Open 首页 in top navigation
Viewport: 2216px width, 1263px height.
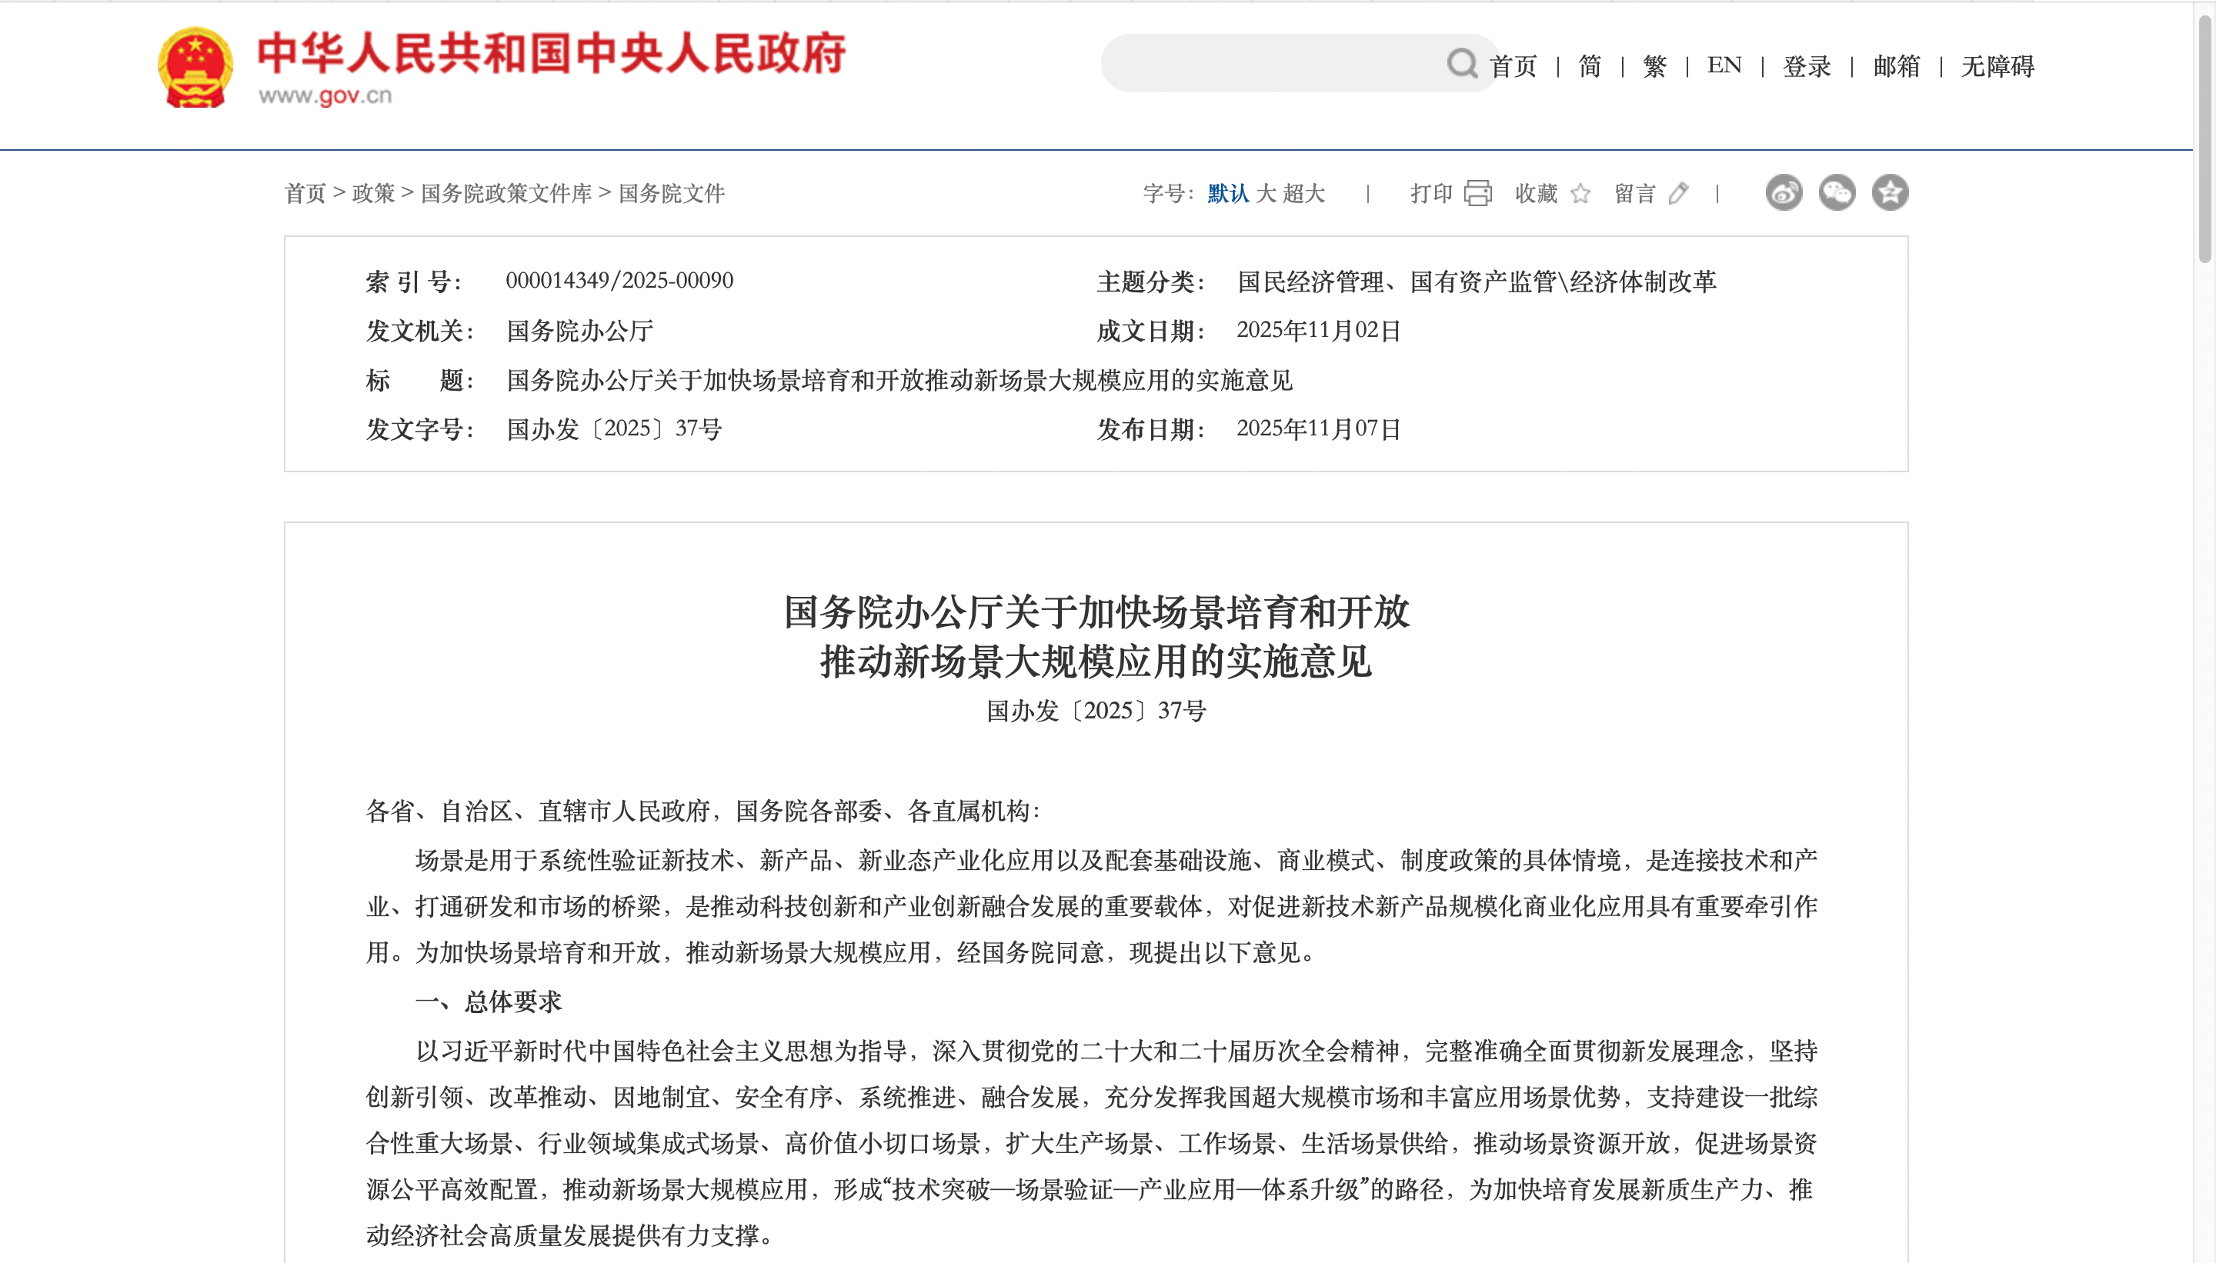tap(1512, 66)
